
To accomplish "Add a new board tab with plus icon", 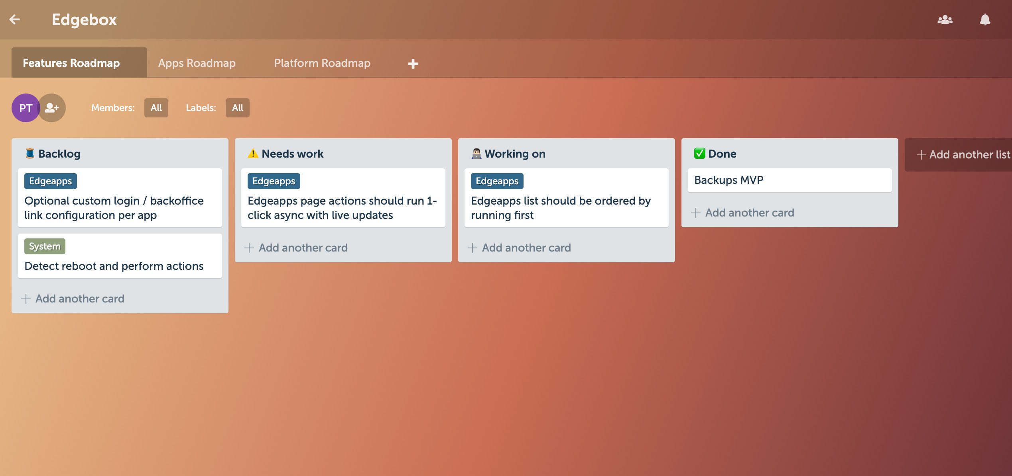I will pyautogui.click(x=413, y=63).
